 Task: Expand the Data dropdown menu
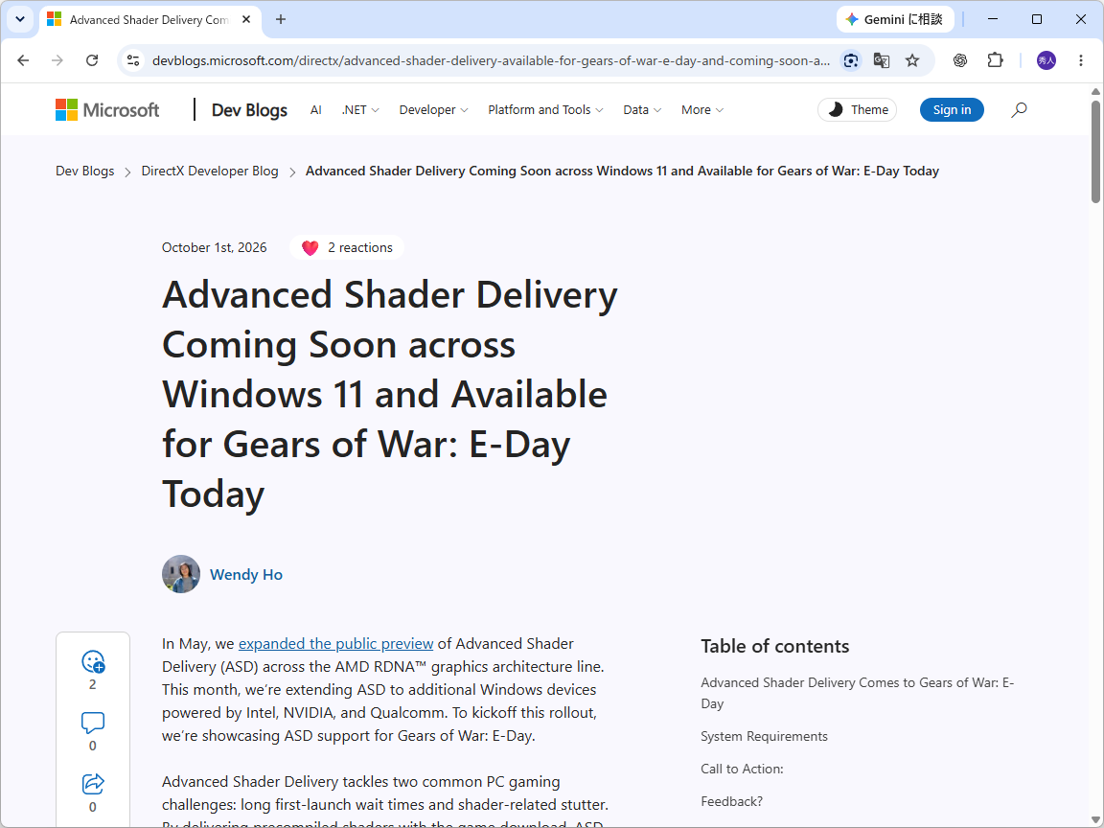pyautogui.click(x=641, y=110)
